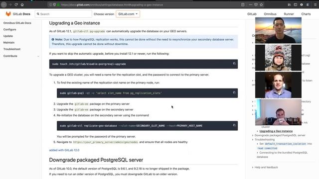Open the Firefox hamburger menu
Viewport: 319px width, 179px height.
315,4
